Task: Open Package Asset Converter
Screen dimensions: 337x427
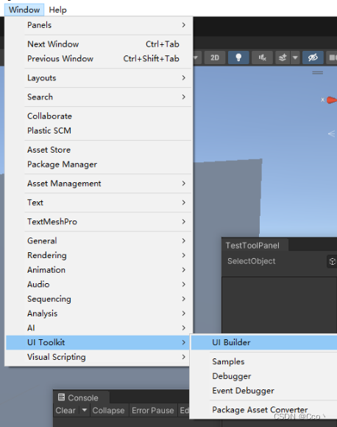Action: click(264, 409)
